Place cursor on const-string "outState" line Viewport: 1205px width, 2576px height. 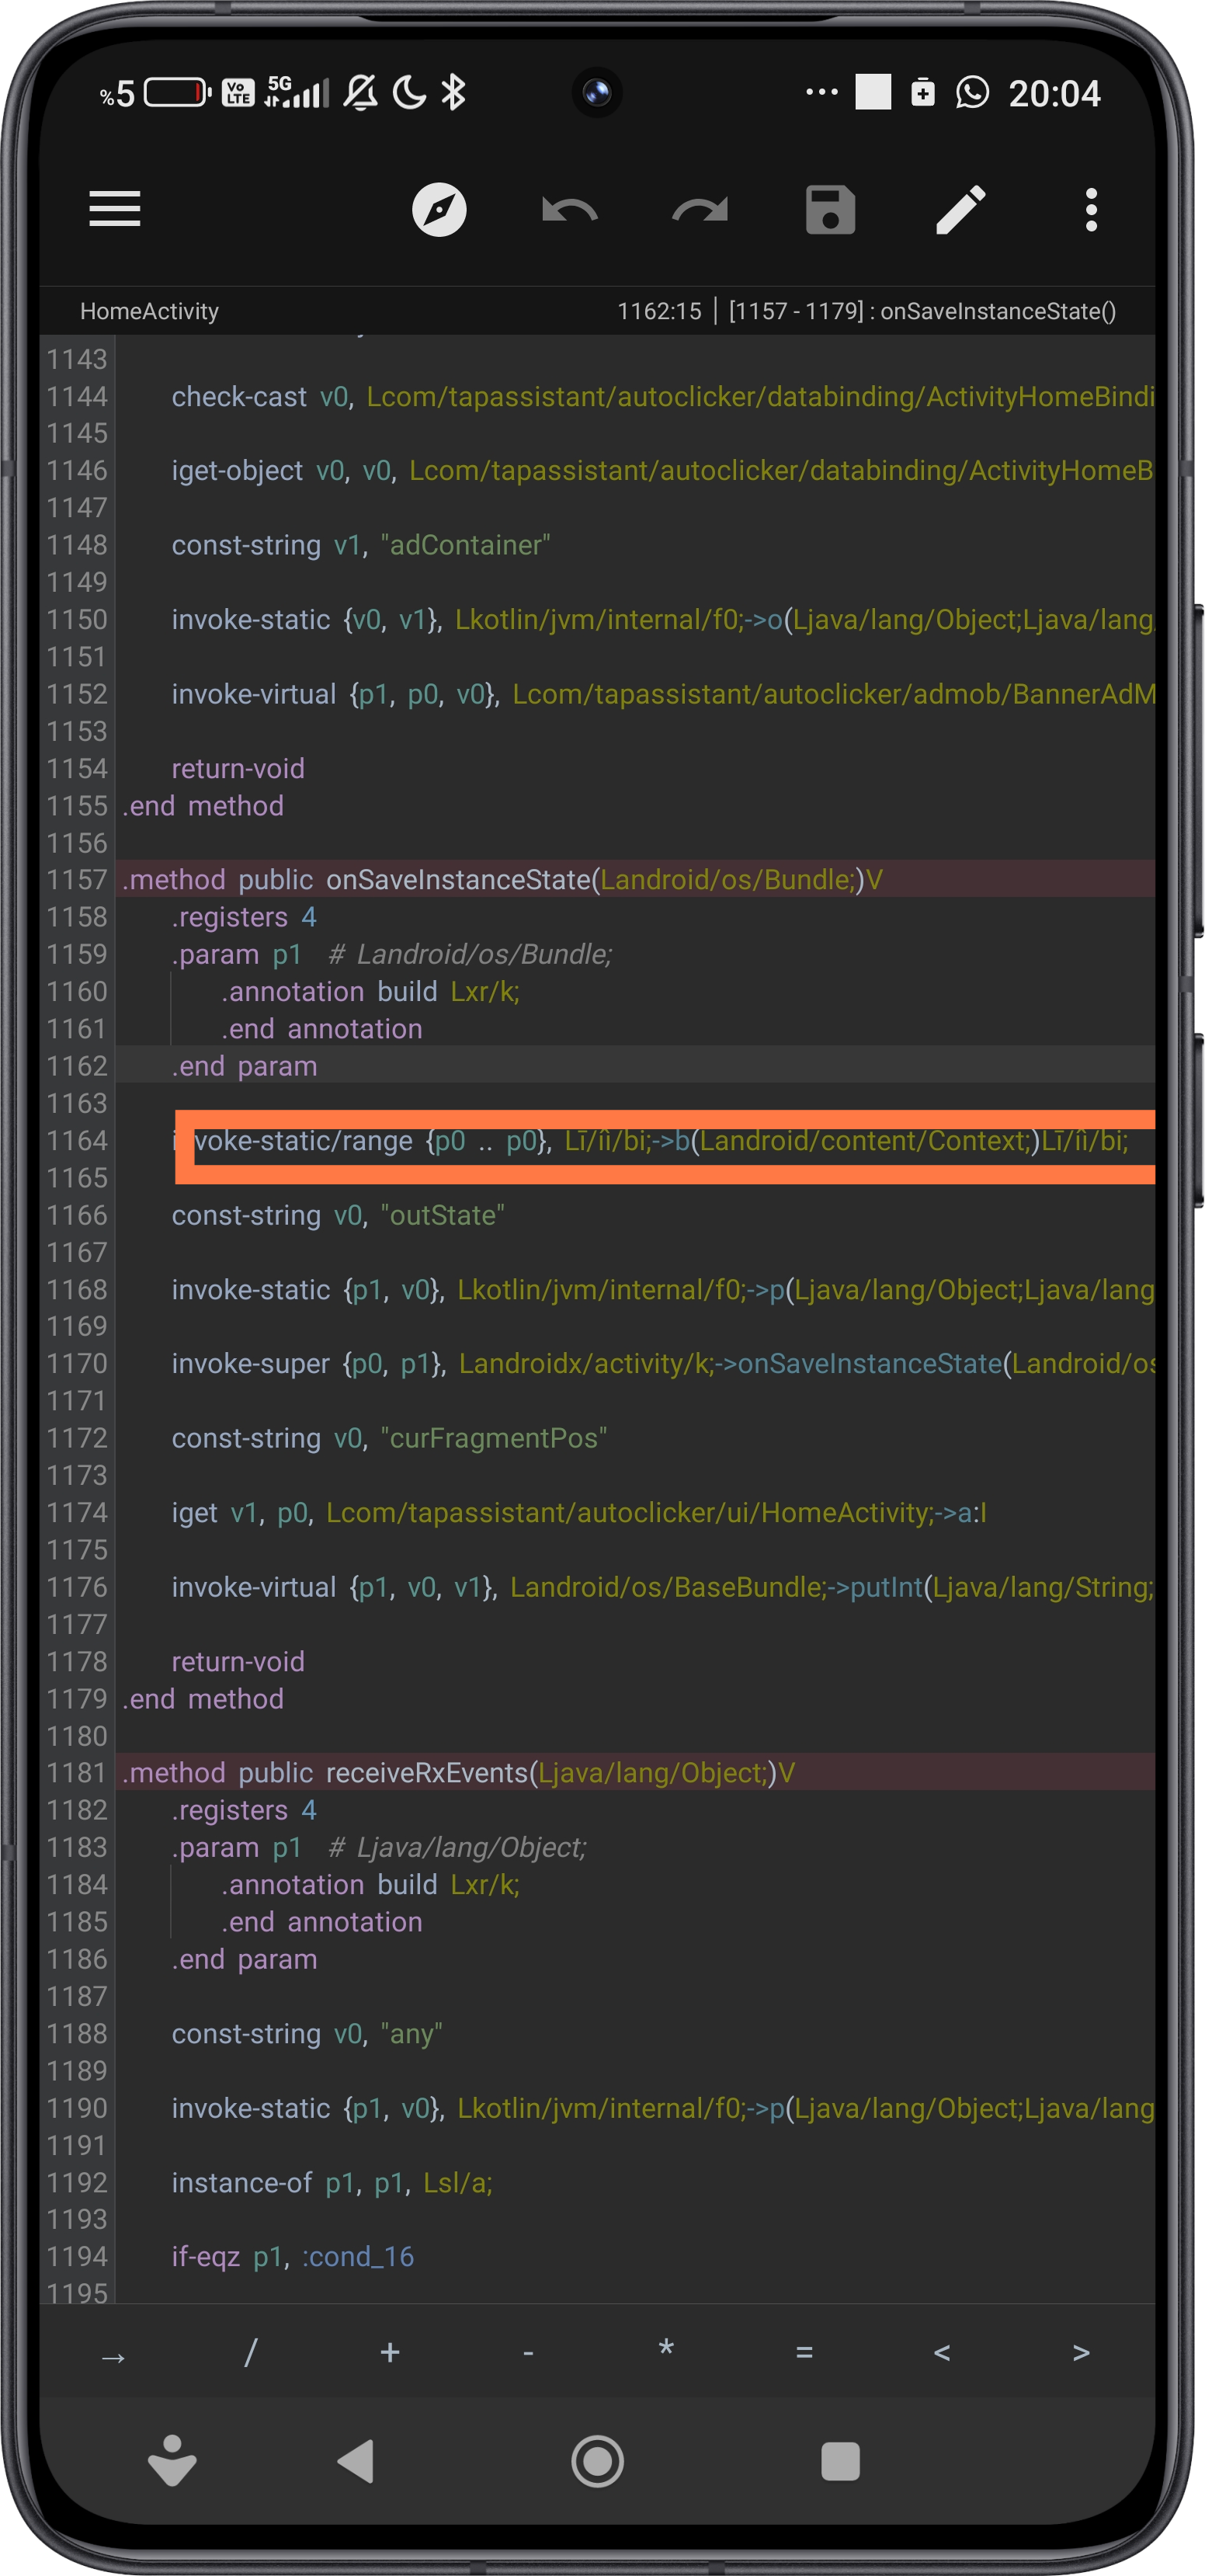click(338, 1215)
